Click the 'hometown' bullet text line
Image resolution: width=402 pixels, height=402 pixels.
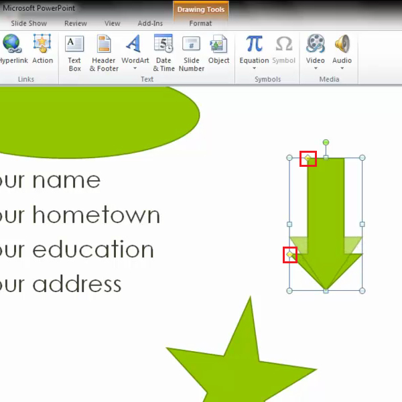click(x=80, y=215)
